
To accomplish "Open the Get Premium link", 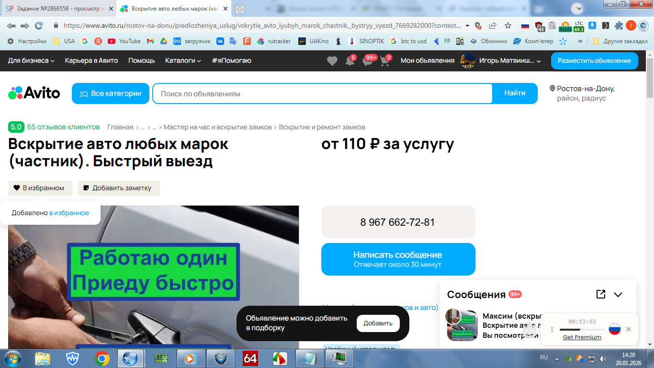I will (x=582, y=337).
